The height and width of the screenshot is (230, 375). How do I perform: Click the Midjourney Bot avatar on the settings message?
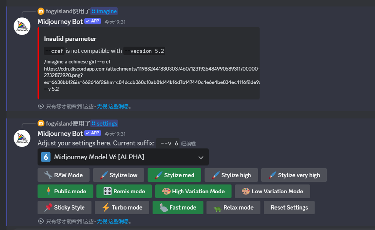coord(22,138)
